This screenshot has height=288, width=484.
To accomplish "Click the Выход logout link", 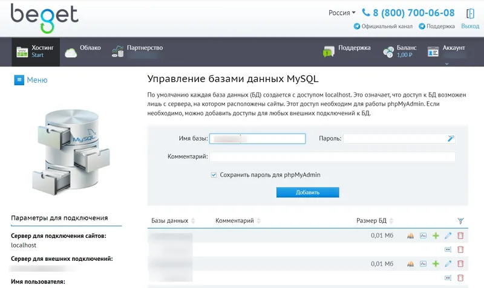I will (x=470, y=27).
